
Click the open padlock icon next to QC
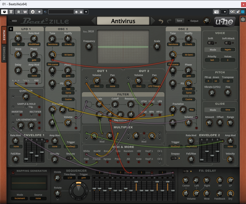tap(238, 12)
